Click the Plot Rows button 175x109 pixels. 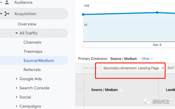pos(90,68)
